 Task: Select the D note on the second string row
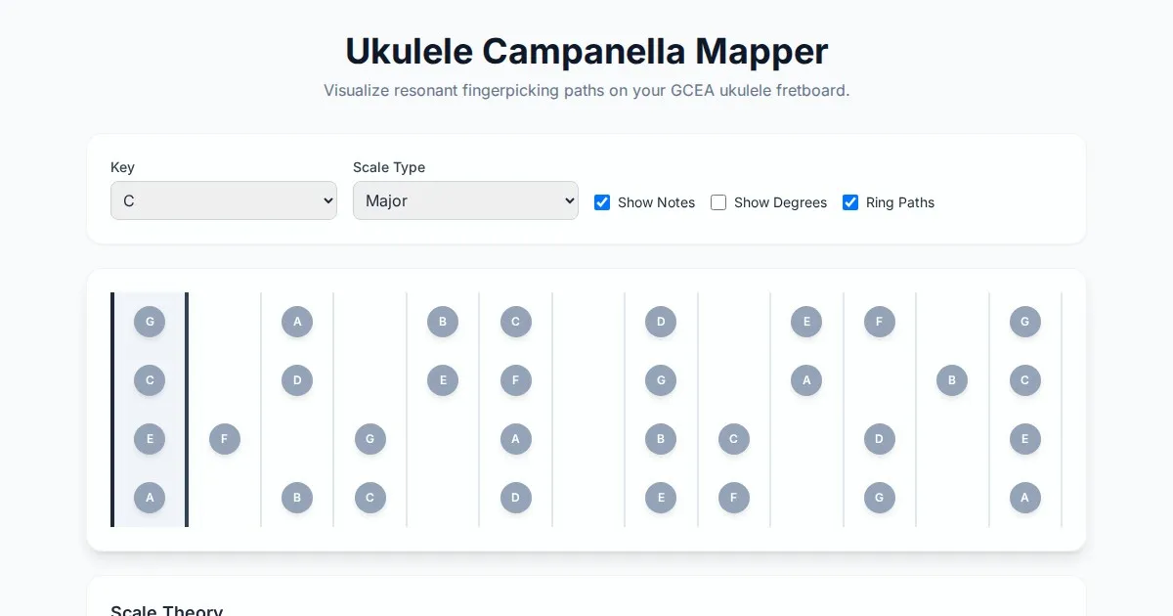click(297, 380)
